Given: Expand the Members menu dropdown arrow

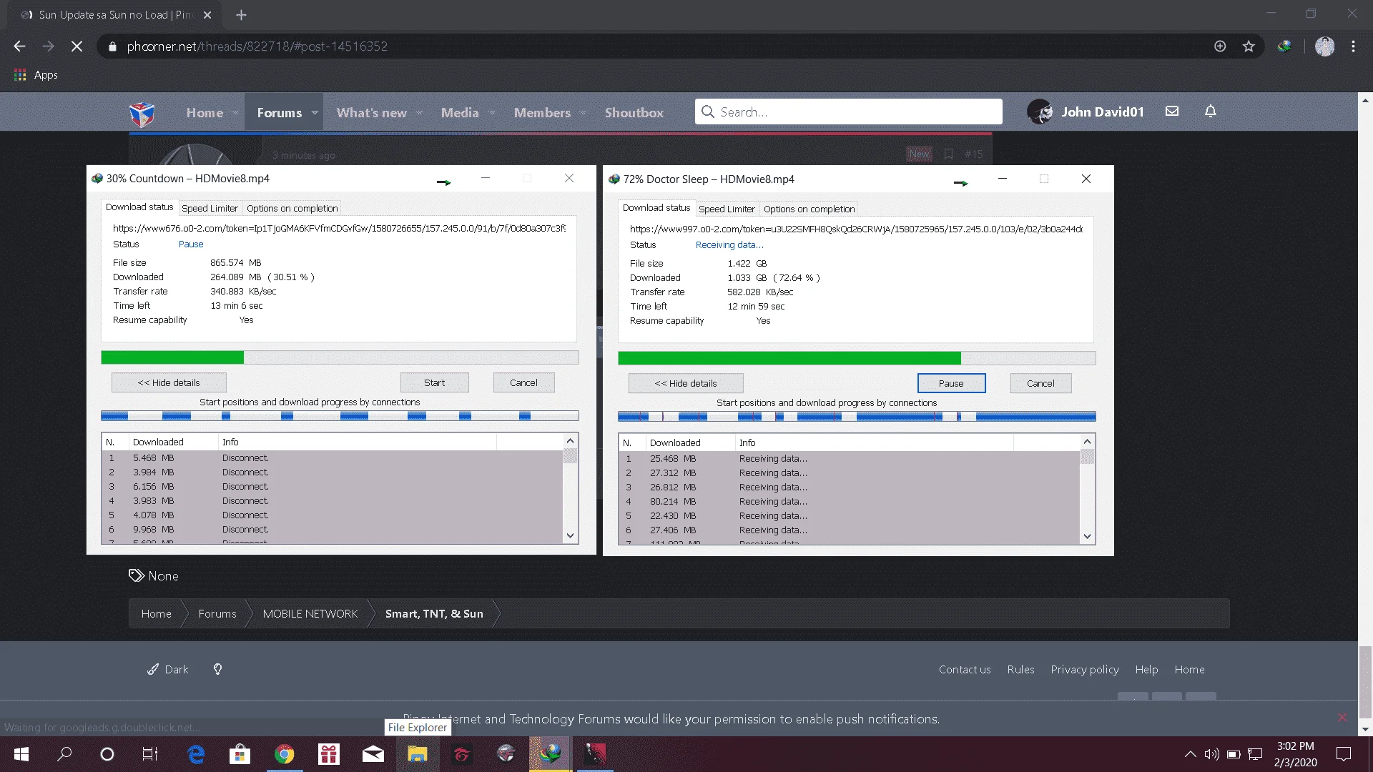Looking at the screenshot, I should click(583, 113).
